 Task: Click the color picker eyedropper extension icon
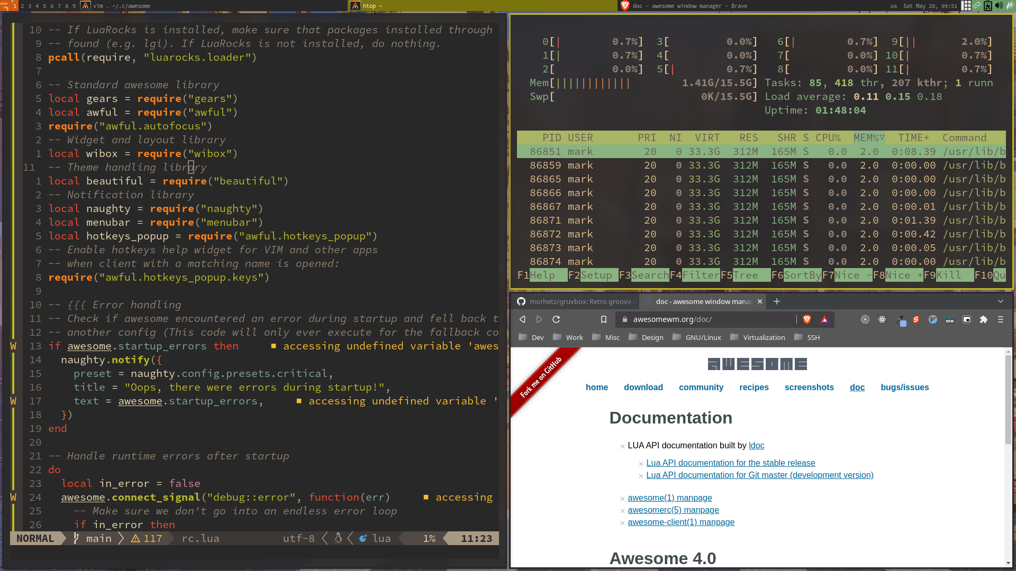pos(901,320)
